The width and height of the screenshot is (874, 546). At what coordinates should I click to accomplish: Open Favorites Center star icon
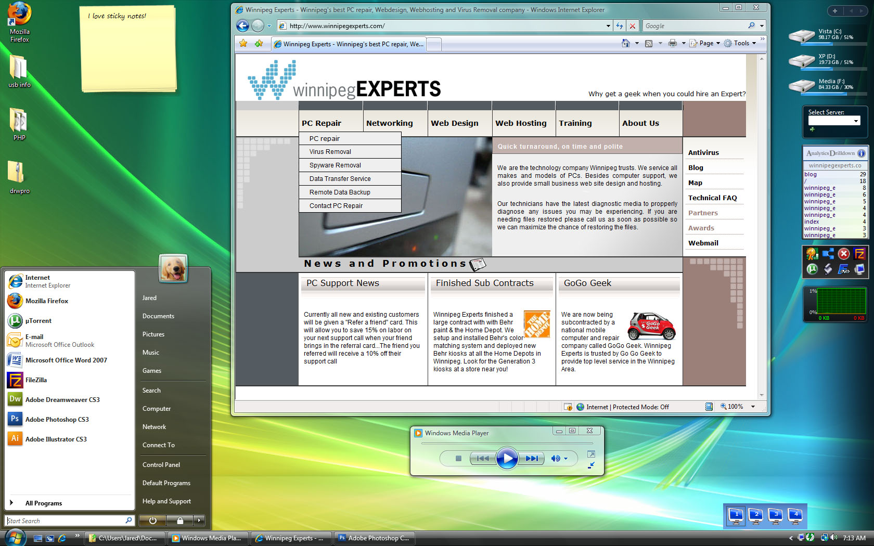click(243, 44)
